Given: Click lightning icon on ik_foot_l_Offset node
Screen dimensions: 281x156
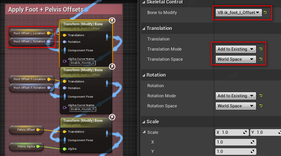Looking at the screenshot, I should 112,20.
